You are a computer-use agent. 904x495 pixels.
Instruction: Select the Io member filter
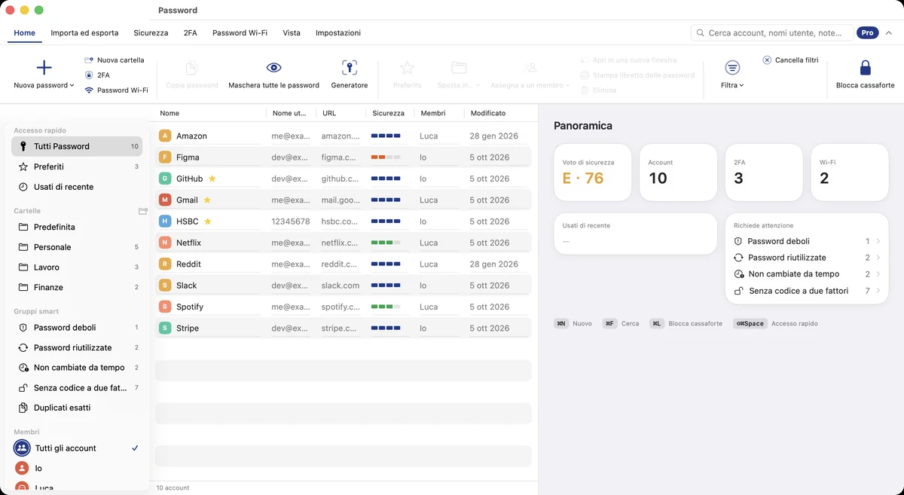point(77,469)
